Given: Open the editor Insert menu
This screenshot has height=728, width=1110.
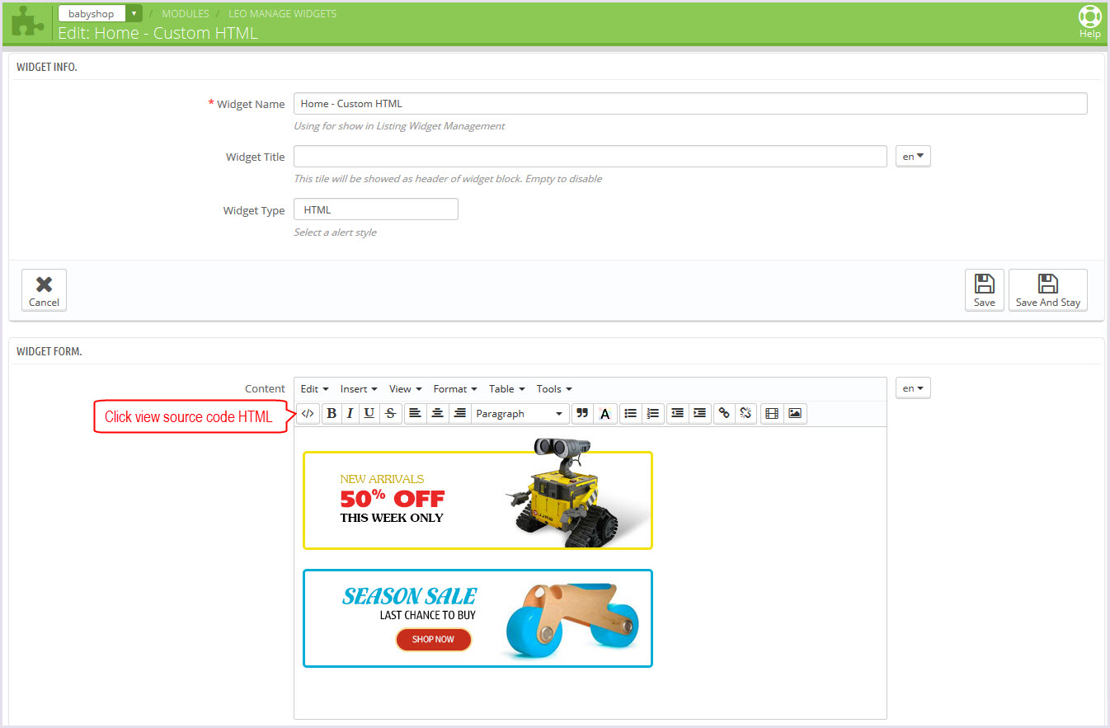Looking at the screenshot, I should (x=359, y=388).
